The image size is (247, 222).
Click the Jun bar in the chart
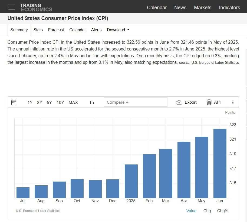tap(220, 163)
